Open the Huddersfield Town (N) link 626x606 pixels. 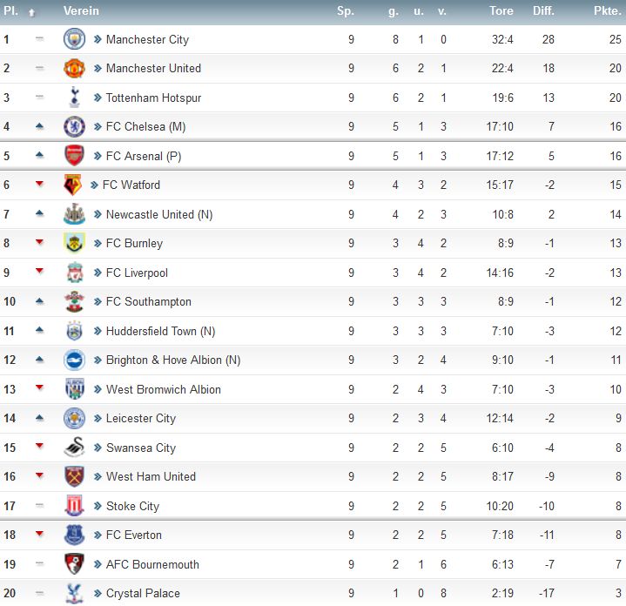coord(160,331)
